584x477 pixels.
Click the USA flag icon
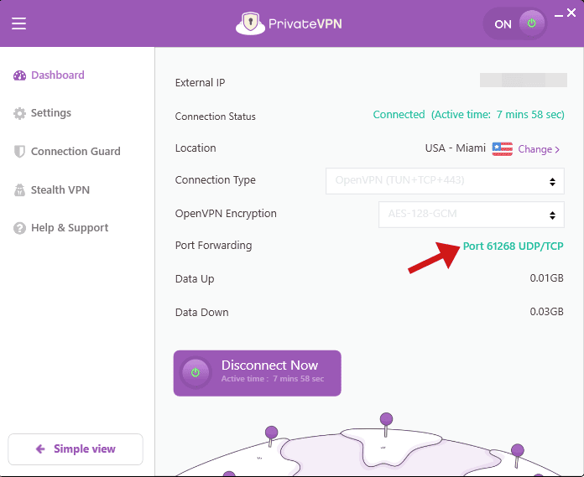(502, 148)
